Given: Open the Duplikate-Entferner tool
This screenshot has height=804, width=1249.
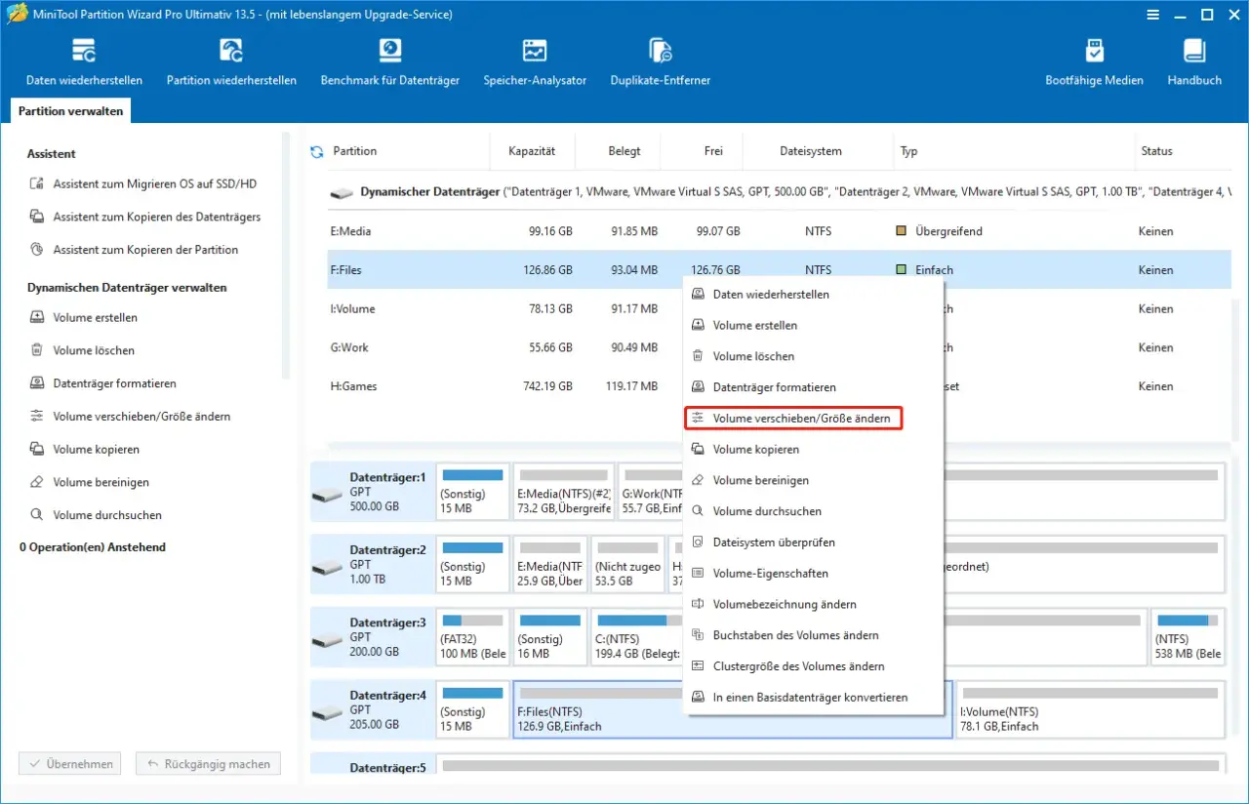Looking at the screenshot, I should [661, 62].
